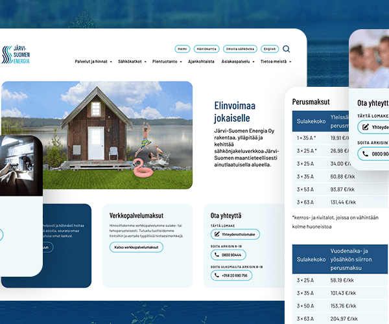389x324 pixels.
Task: Click the pencil edit icon on Yhteydenottolomake
Action: (x=217, y=234)
